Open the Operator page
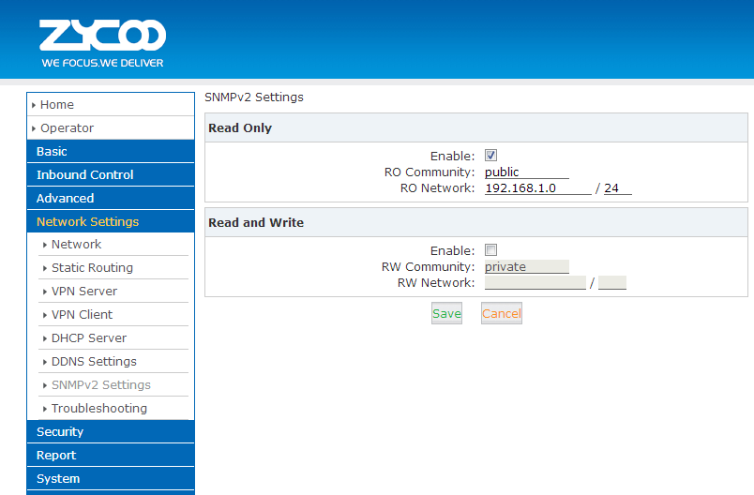Viewport: 754px width, 495px height. 67,128
